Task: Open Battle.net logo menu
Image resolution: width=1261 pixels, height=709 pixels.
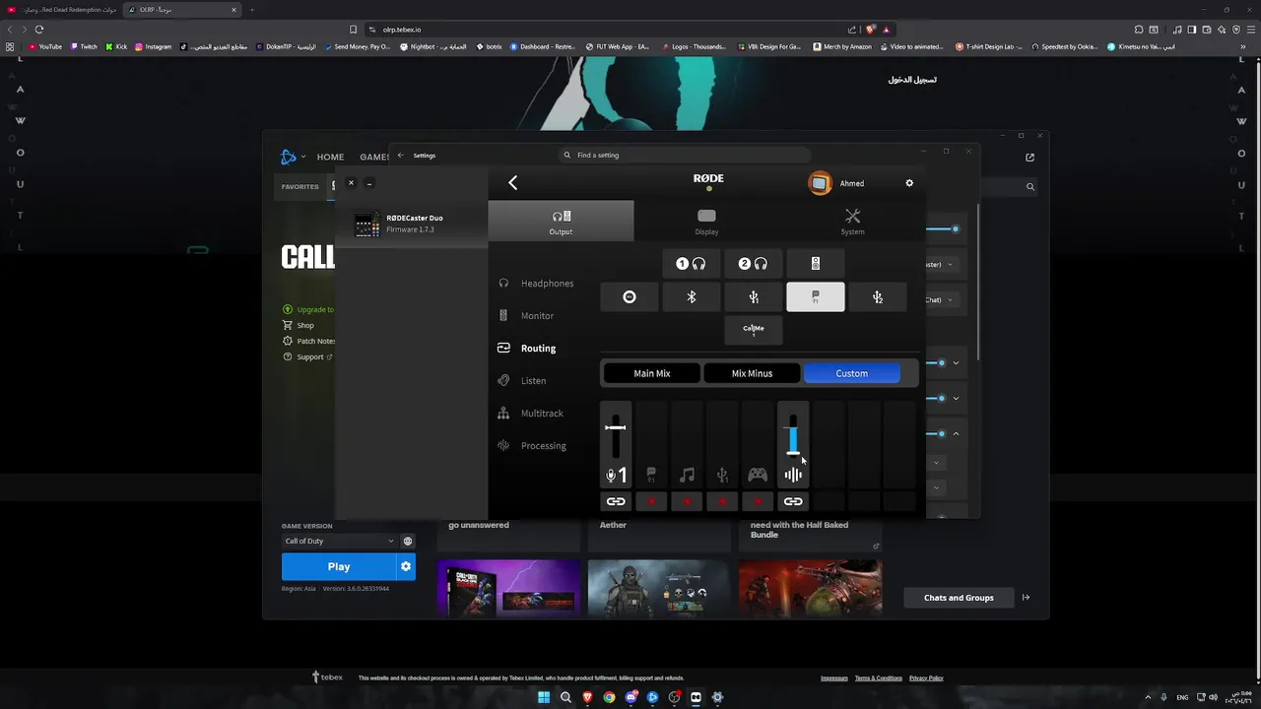Action: point(289,157)
